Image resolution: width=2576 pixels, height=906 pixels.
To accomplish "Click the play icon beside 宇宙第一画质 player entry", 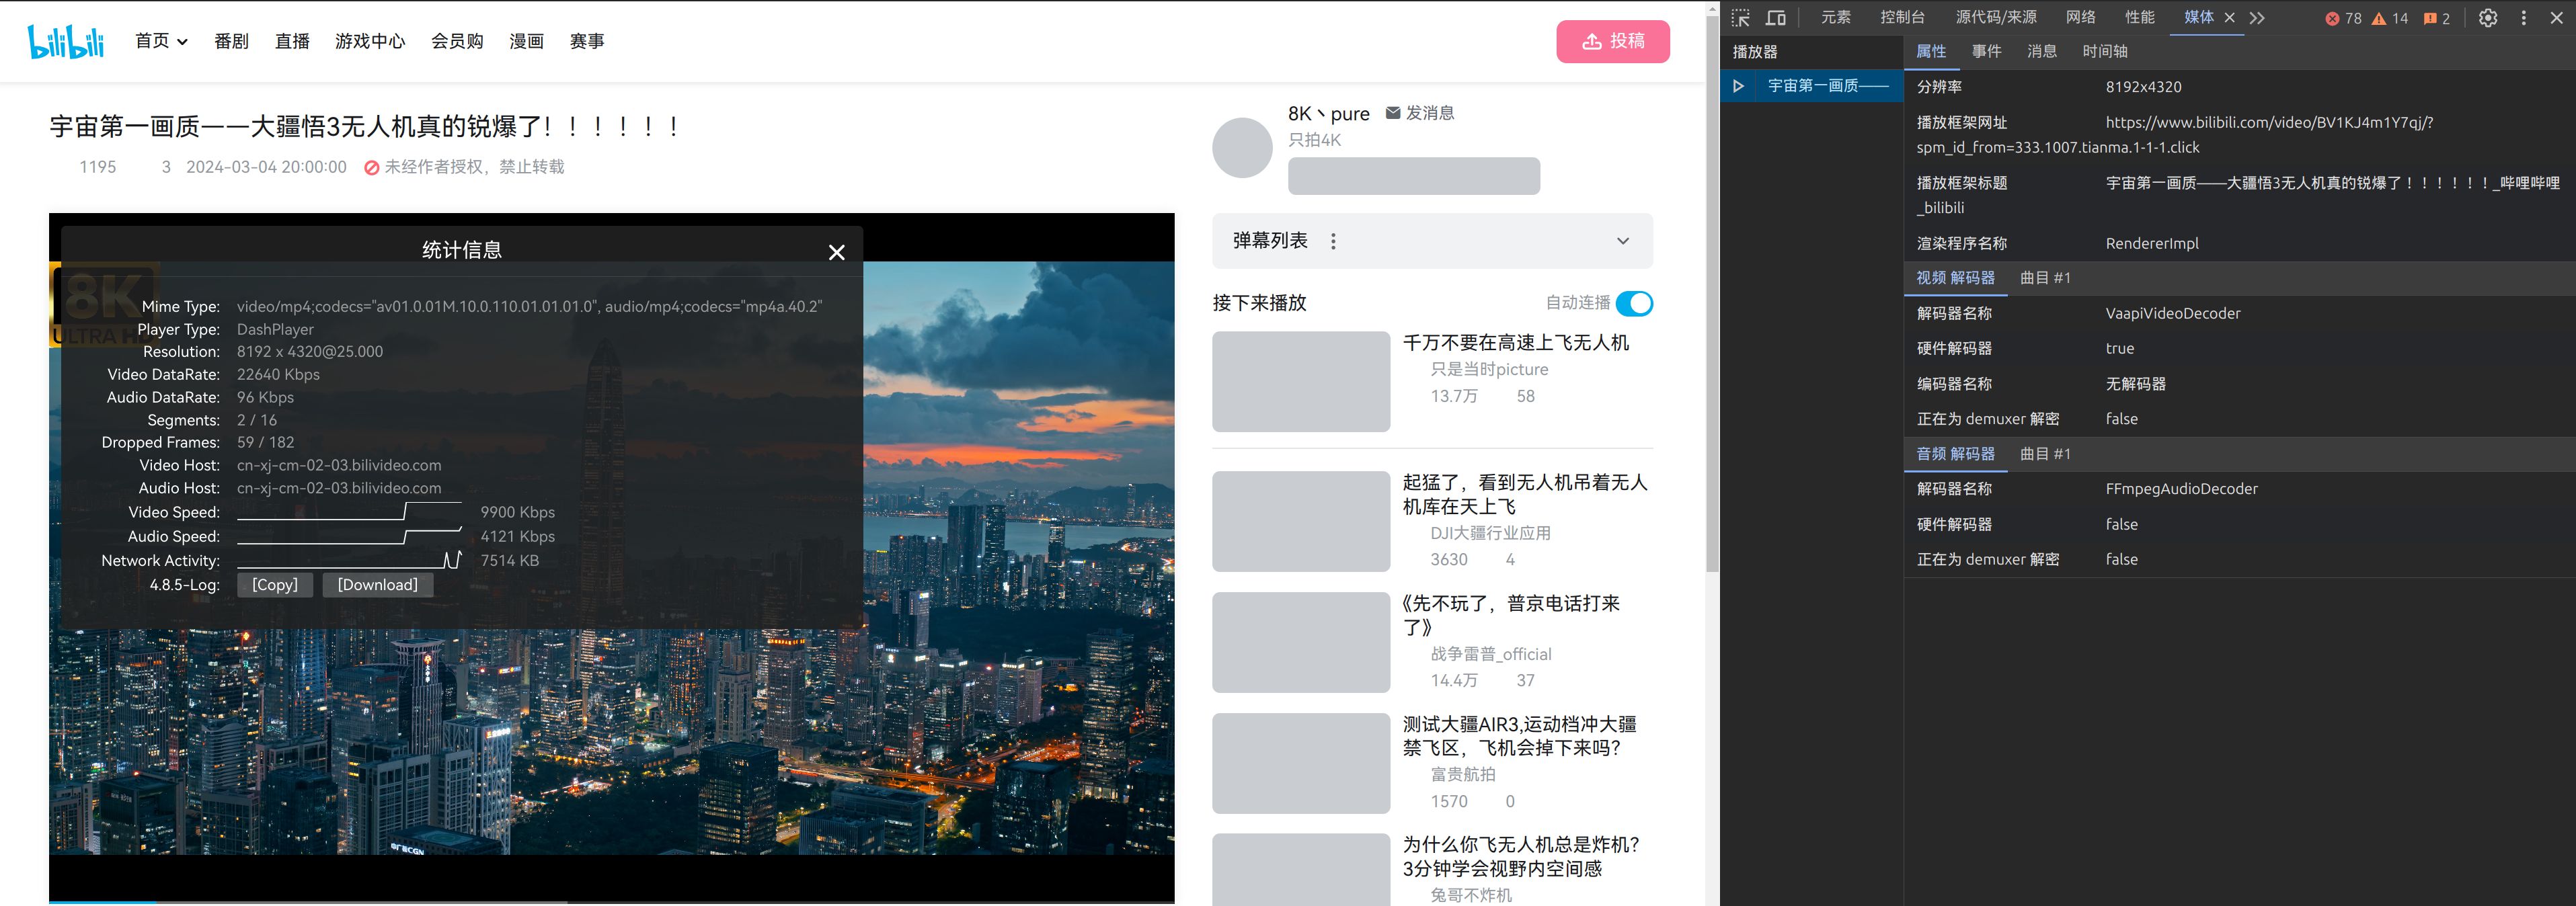I will (1738, 86).
